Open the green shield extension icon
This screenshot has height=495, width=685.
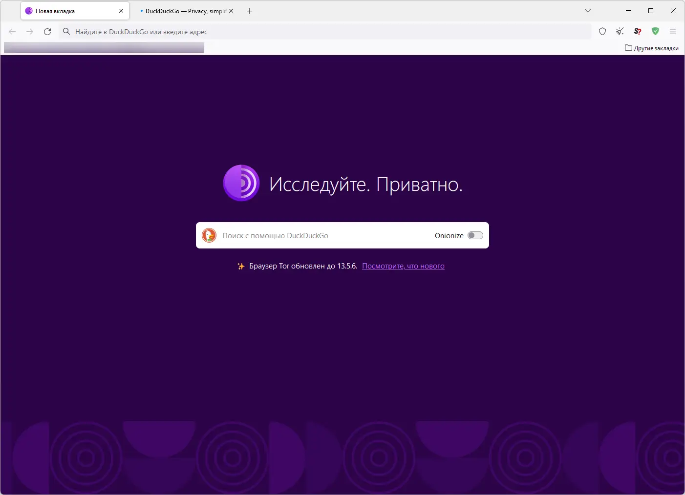coord(655,32)
